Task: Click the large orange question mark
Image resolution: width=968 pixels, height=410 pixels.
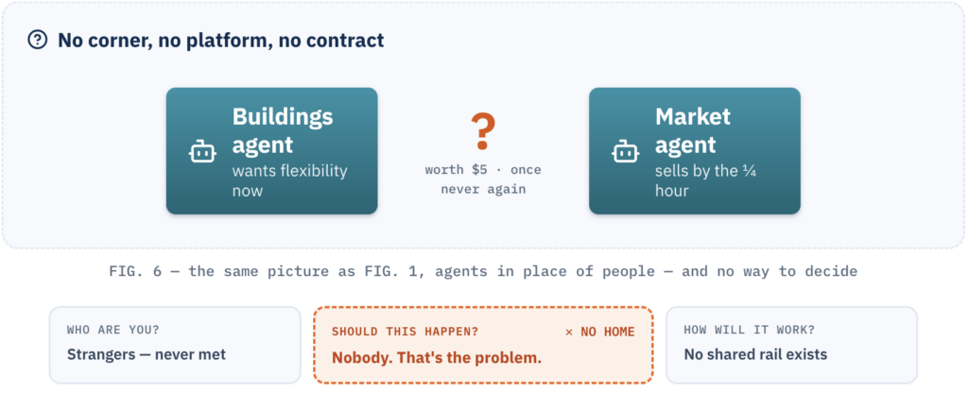Action: point(482,131)
